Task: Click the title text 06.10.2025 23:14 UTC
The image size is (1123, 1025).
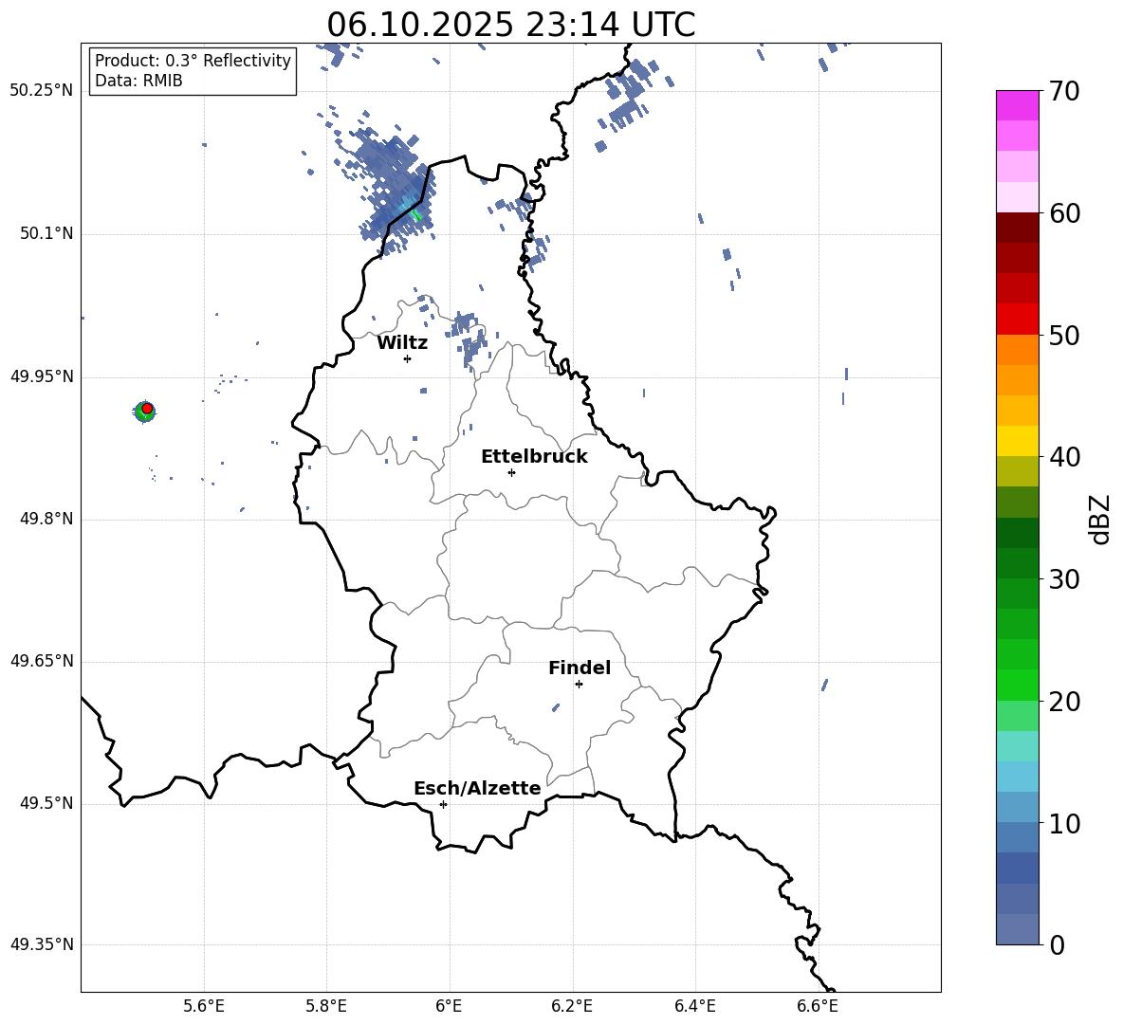Action: 510,25
